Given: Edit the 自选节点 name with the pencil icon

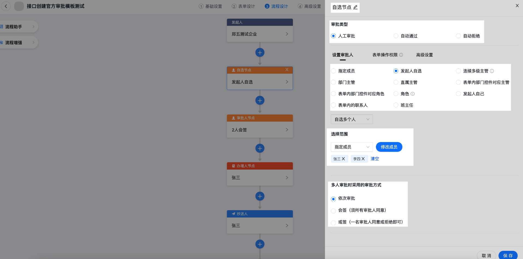Looking at the screenshot, I should coord(355,7).
